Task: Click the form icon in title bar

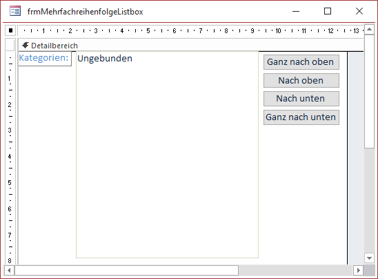Action: click(15, 11)
